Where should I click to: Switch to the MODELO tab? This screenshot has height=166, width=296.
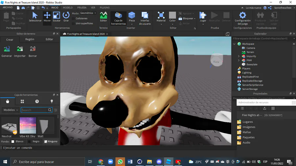pos(68,8)
